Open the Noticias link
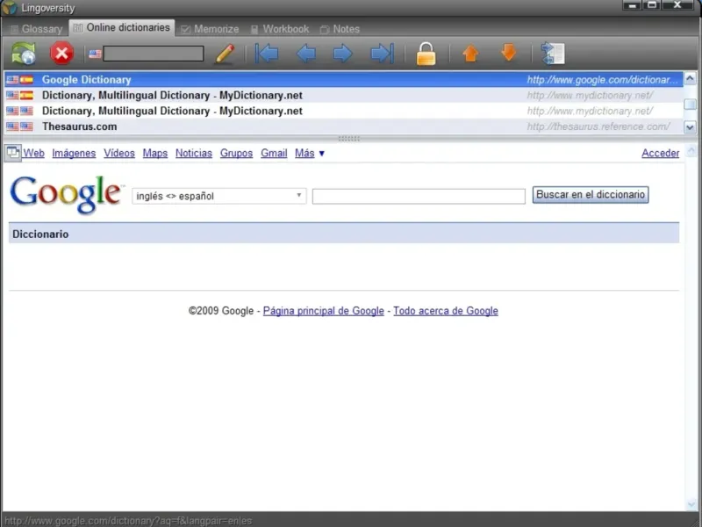Image resolution: width=702 pixels, height=527 pixels. (193, 153)
